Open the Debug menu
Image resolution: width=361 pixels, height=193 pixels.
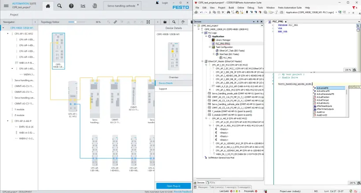click(x=250, y=7)
